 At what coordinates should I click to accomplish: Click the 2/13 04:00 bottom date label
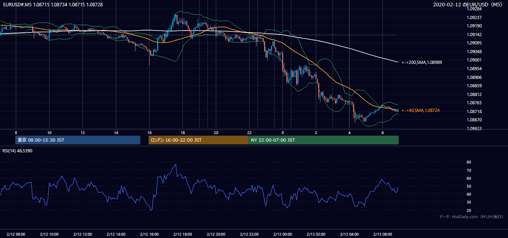350,234
